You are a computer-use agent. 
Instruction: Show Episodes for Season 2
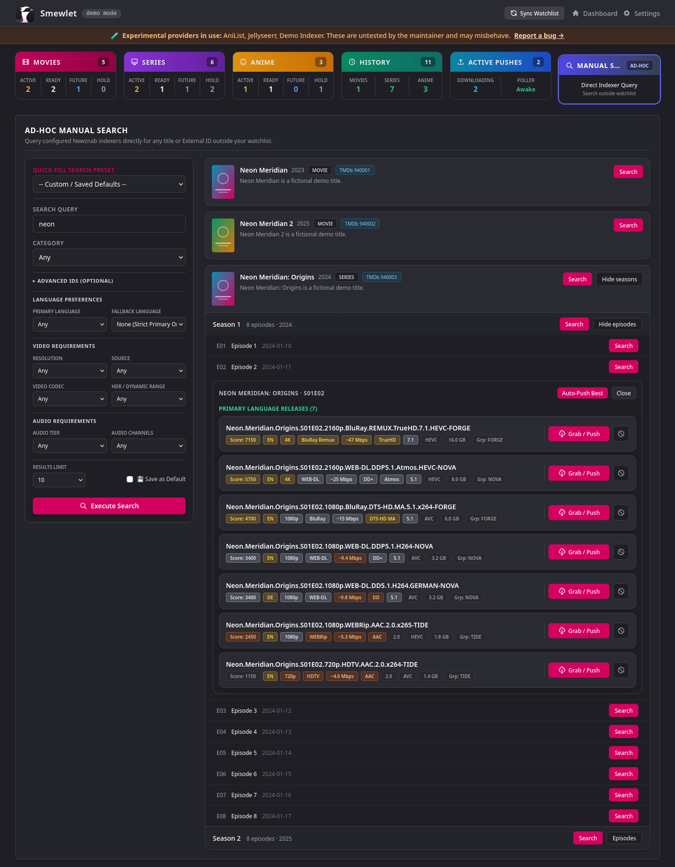coord(624,838)
